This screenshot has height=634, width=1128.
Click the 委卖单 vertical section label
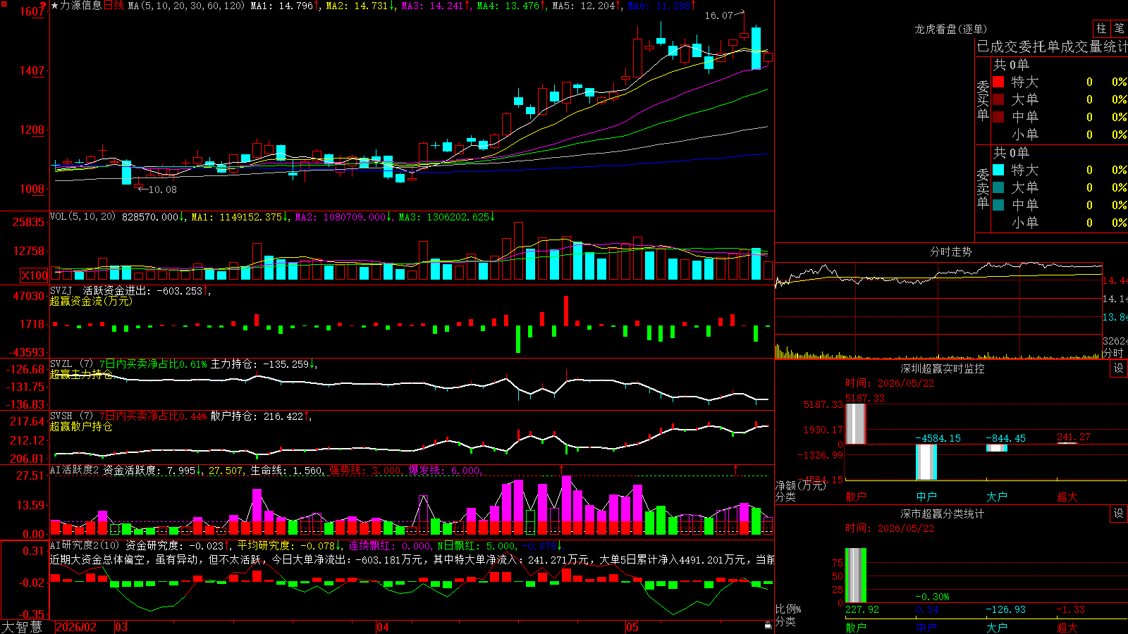(983, 188)
